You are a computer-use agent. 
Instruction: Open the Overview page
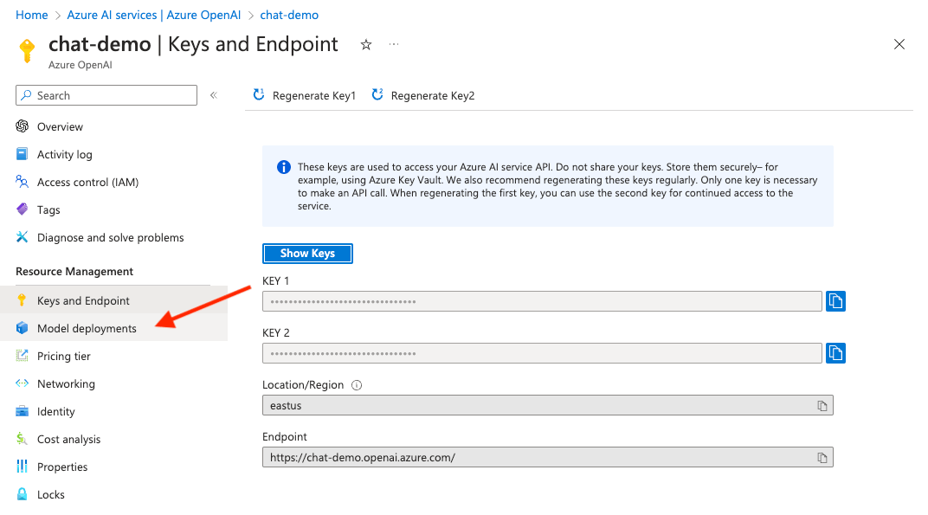click(61, 126)
